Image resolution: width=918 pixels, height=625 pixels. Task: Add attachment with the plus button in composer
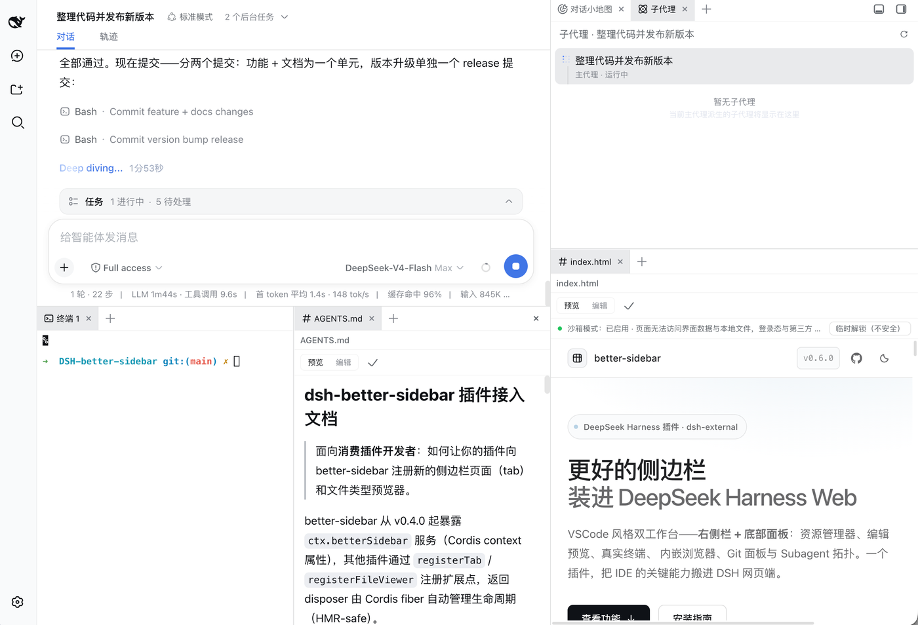pyautogui.click(x=64, y=267)
